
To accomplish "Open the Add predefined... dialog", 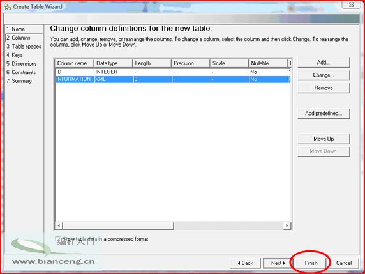I will click(x=324, y=114).
